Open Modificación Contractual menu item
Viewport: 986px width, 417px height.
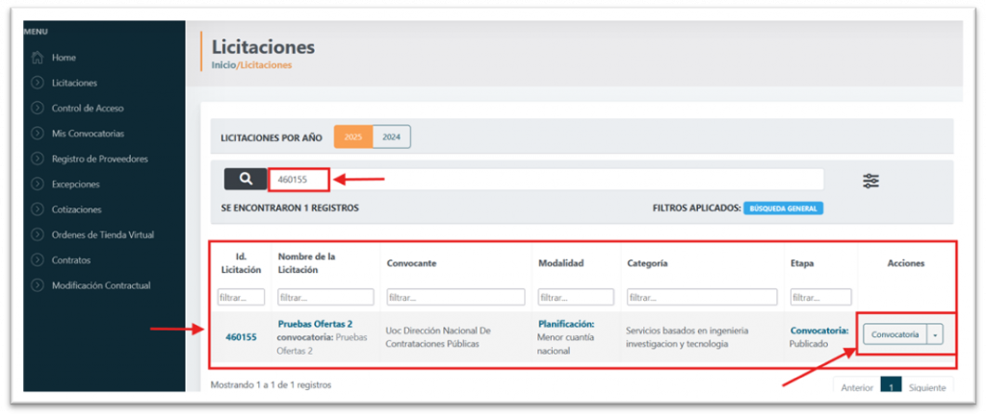(101, 285)
